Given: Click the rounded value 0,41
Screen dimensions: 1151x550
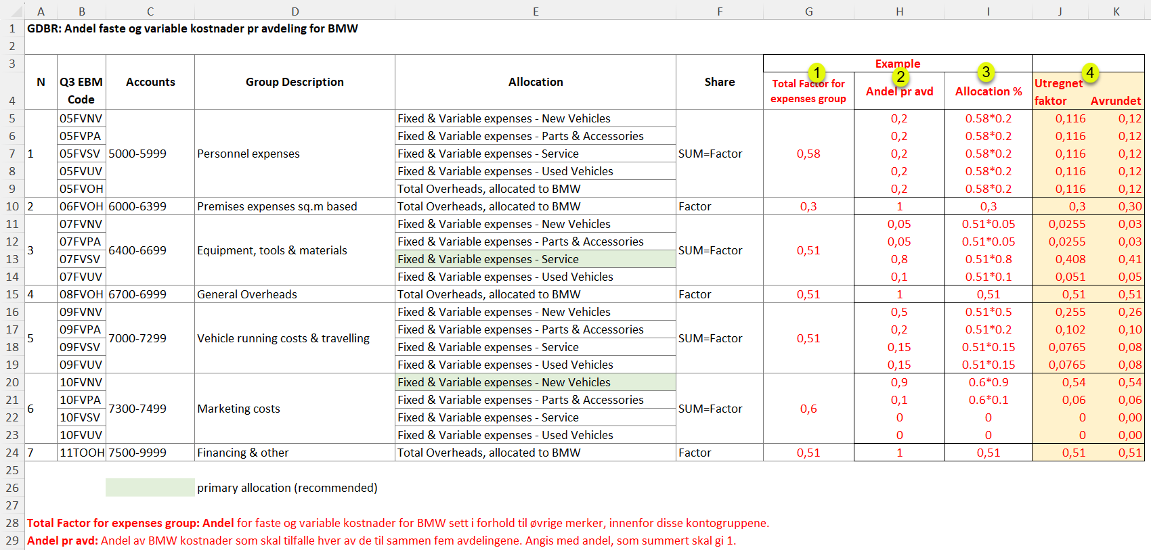Looking at the screenshot, I should [1116, 259].
